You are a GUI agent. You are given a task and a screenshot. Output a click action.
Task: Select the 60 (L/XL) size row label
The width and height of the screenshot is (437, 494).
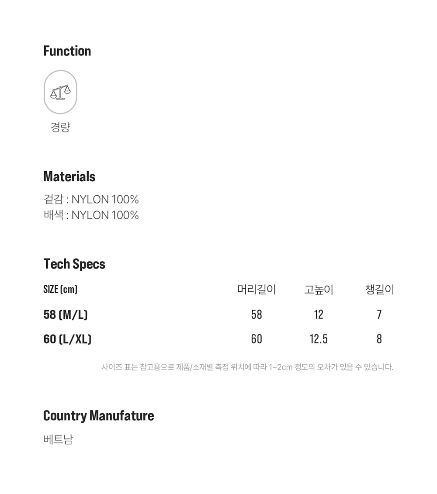67,339
